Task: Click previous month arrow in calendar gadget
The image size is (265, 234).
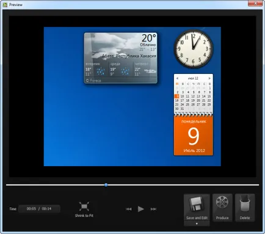Action: (x=177, y=78)
